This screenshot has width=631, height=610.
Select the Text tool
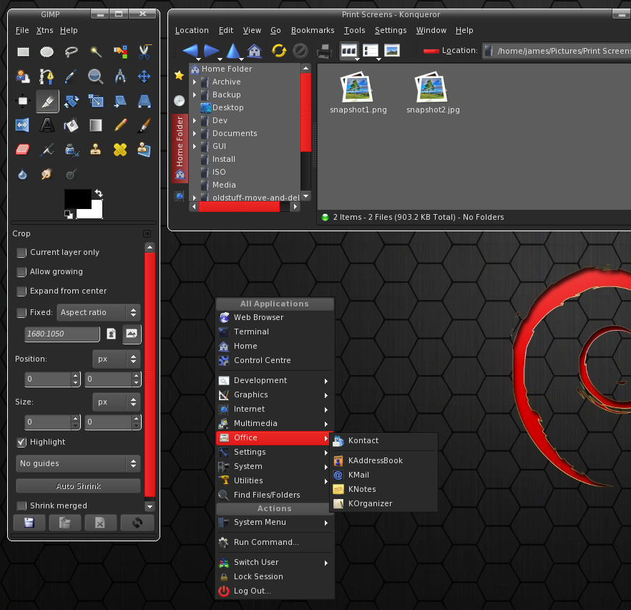point(47,125)
